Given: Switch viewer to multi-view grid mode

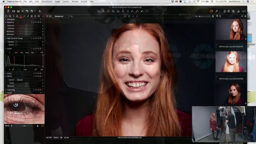Looking at the screenshot, I should tap(47, 16).
